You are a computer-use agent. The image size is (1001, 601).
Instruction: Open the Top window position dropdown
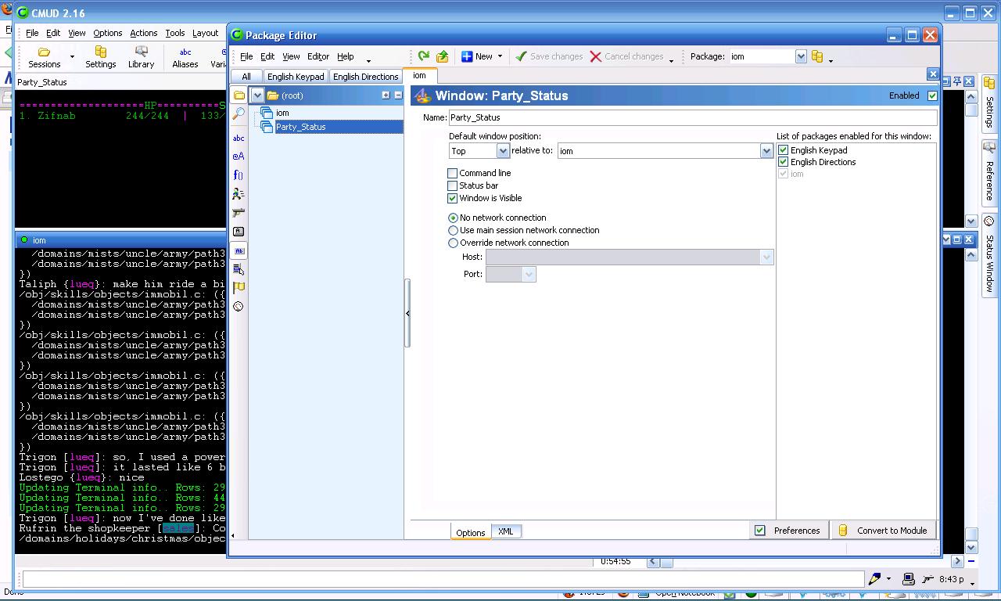click(x=503, y=151)
